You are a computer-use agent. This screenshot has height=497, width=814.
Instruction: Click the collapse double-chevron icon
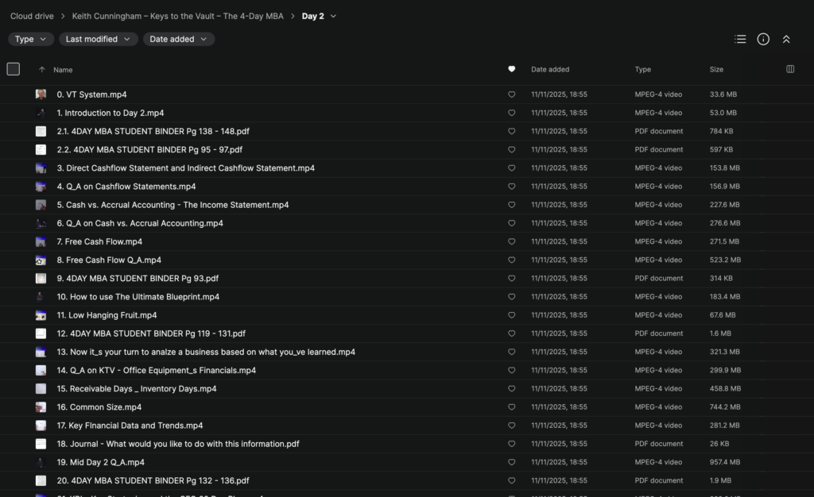(x=786, y=39)
